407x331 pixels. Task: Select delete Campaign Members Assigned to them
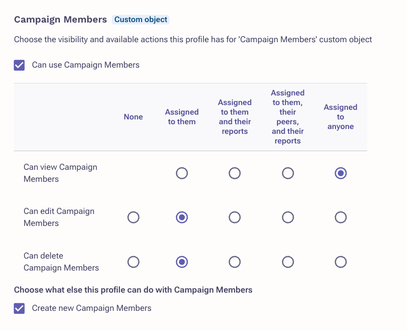coord(182,262)
